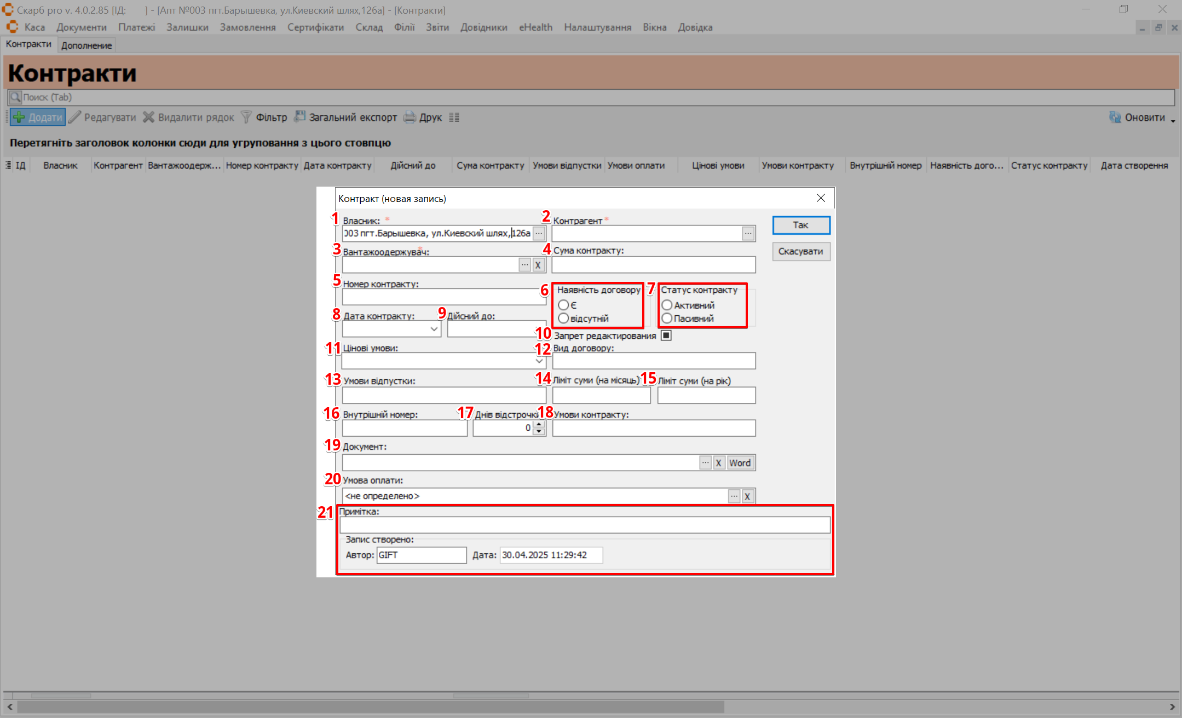The height and width of the screenshot is (718, 1182).
Task: Open the Довідники menu
Action: pos(483,27)
